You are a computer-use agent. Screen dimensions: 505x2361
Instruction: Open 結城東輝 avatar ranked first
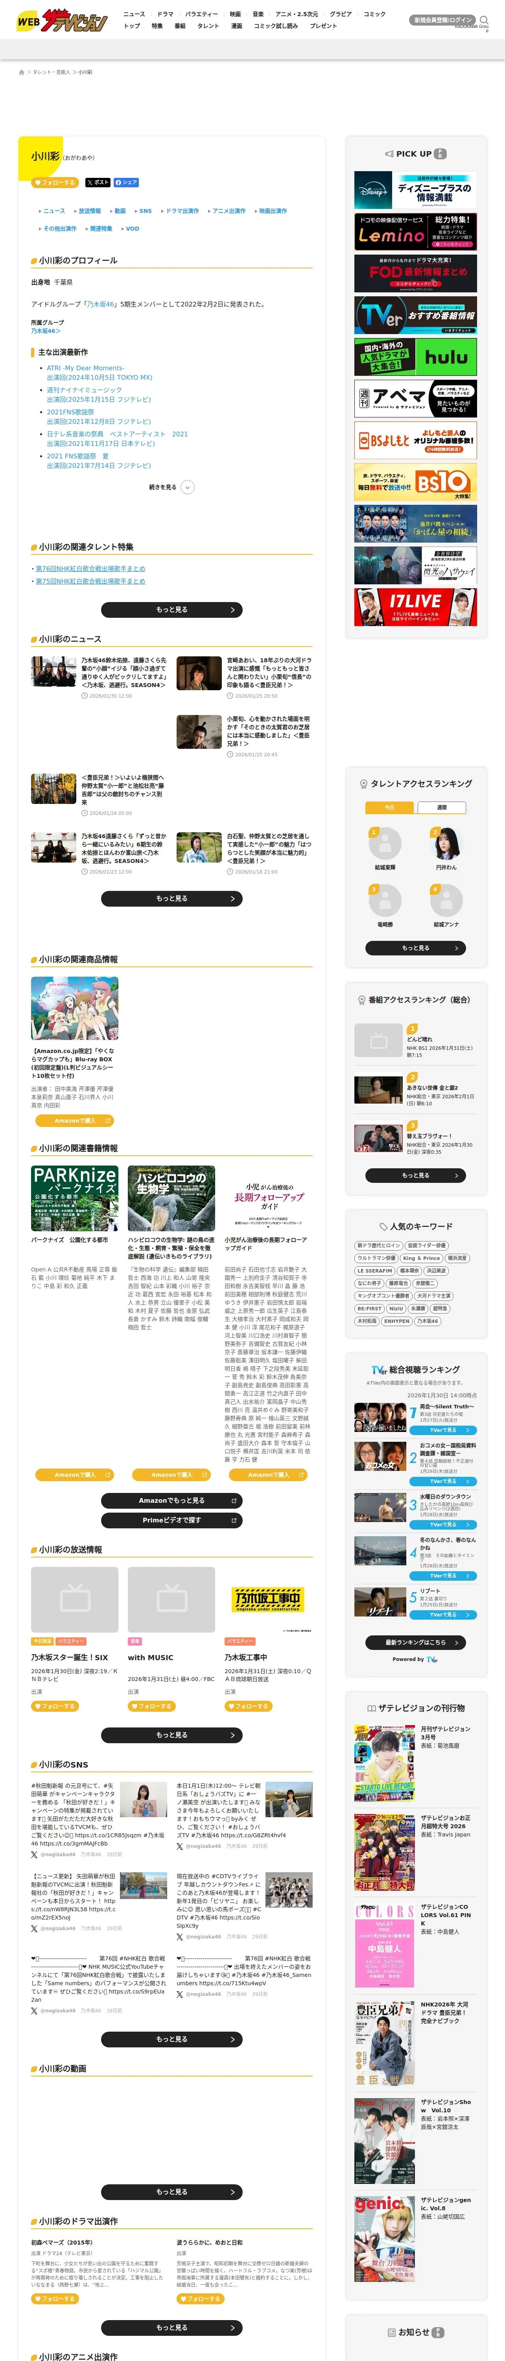coord(385,844)
